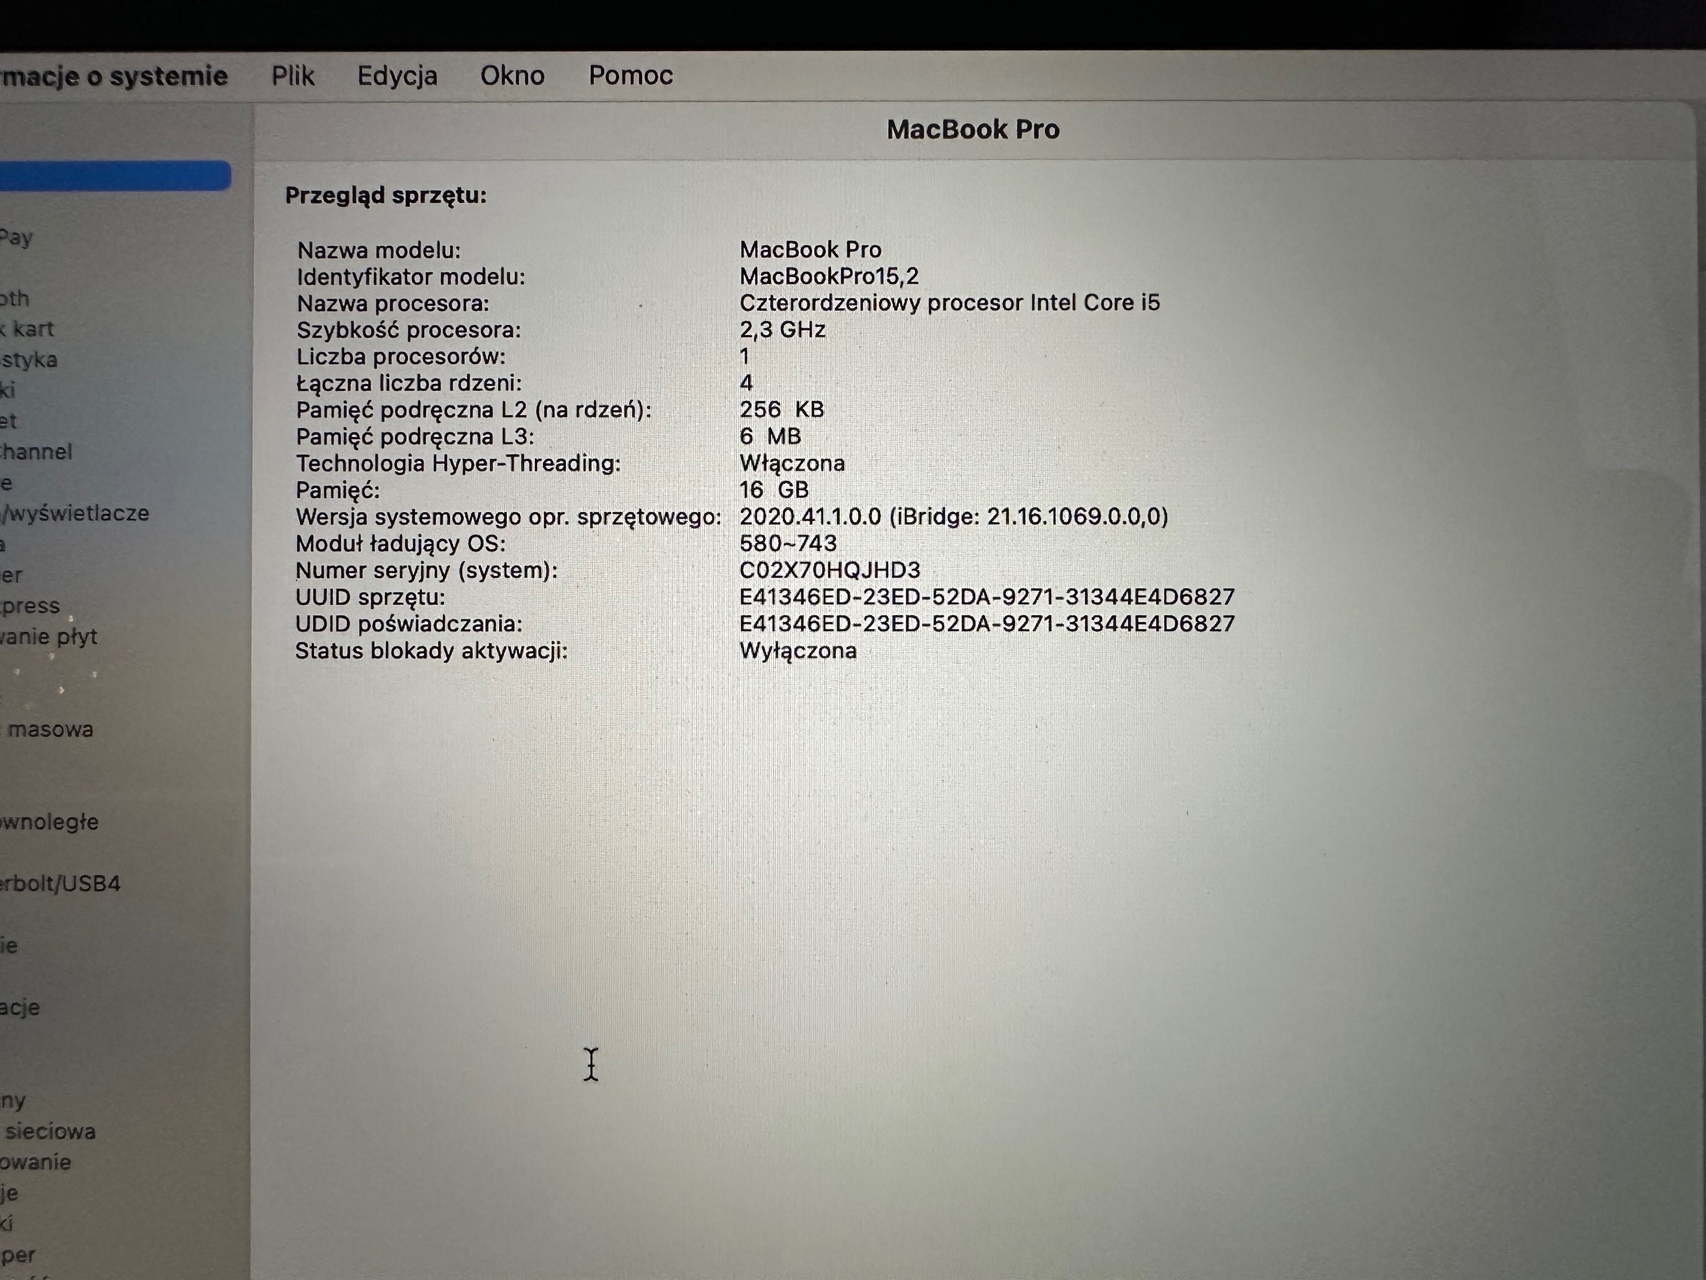Click 'Wersja systemowego opr. sprzętowego:' label
Screen dimensions: 1706x1280
[x=508, y=517]
